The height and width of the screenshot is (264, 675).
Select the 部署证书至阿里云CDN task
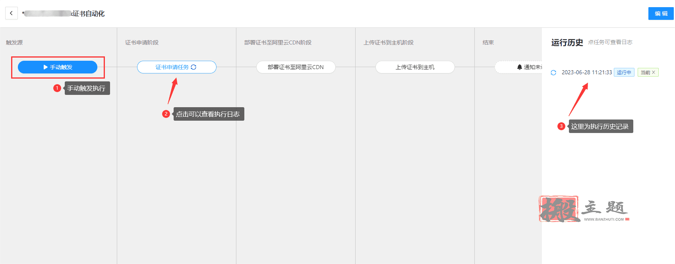pyautogui.click(x=296, y=67)
